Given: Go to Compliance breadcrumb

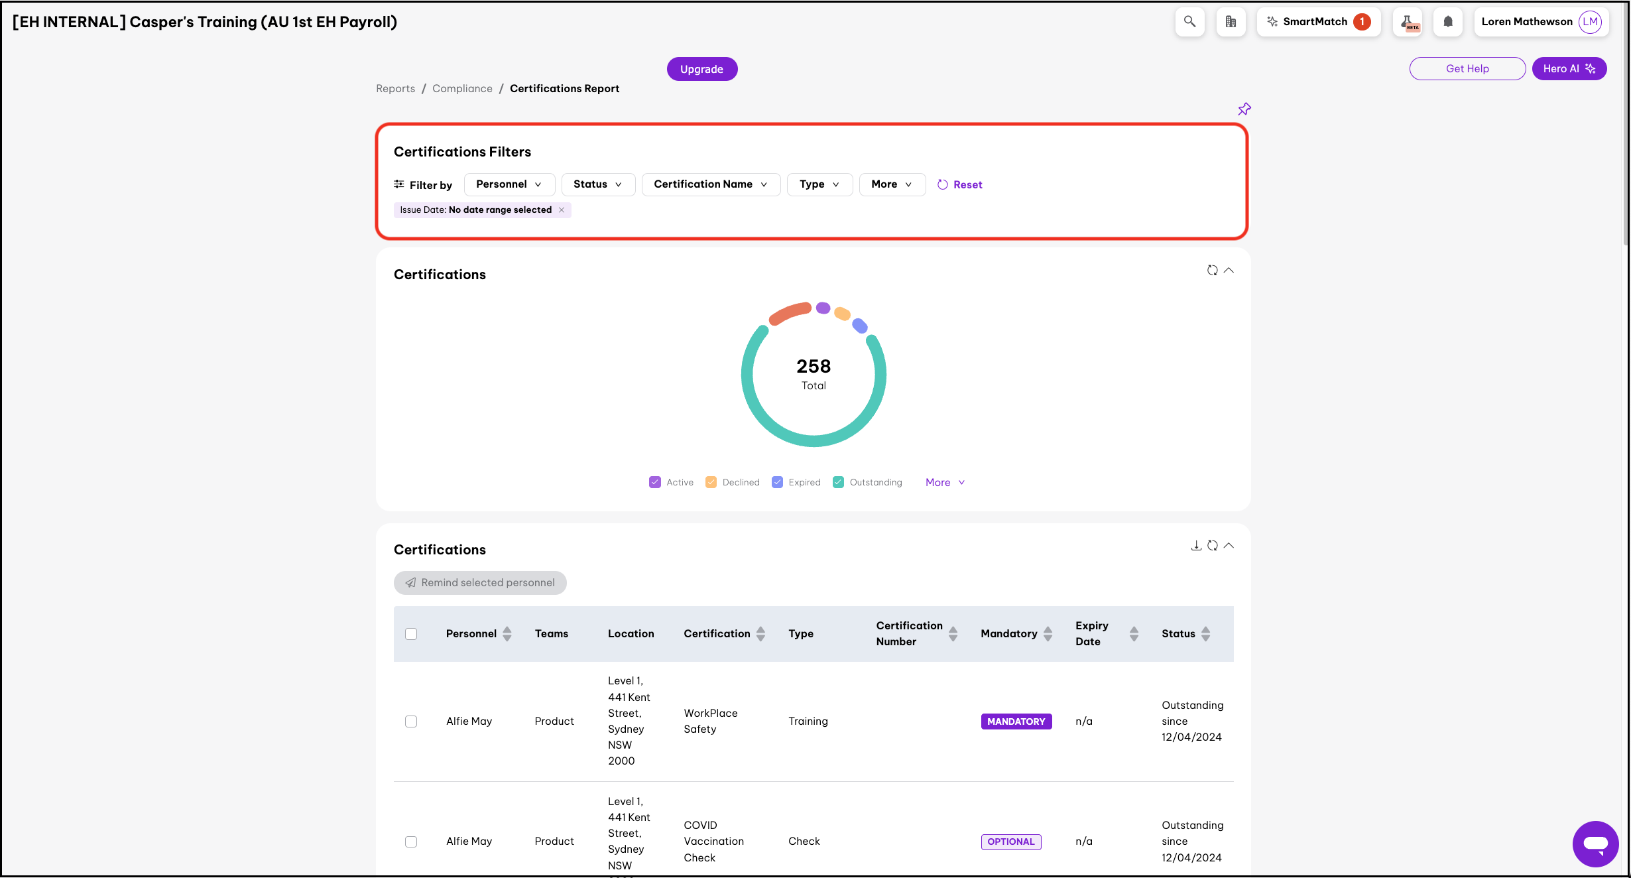Looking at the screenshot, I should tap(462, 89).
